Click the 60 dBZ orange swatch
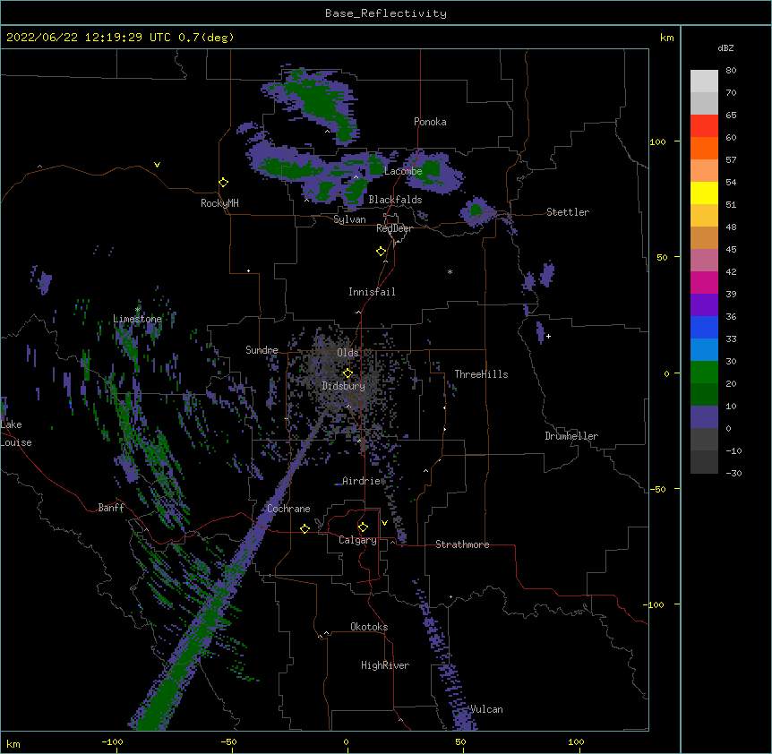Image resolution: width=772 pixels, height=754 pixels. 704,148
